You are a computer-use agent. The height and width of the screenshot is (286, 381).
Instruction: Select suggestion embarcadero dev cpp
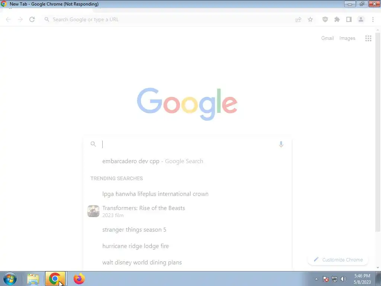pos(187,161)
